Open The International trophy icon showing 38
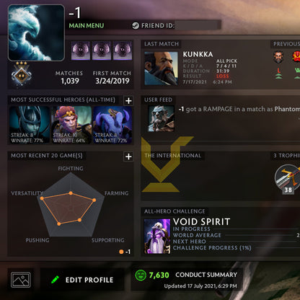The image size is (300, 300). point(288,179)
